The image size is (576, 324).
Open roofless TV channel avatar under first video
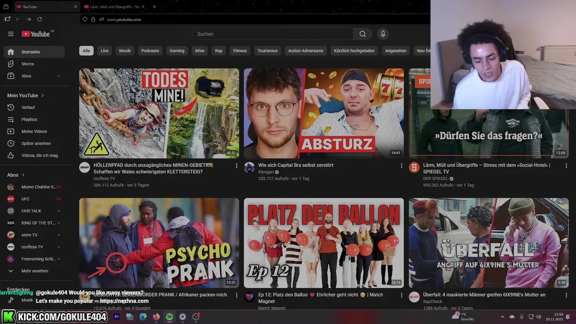(85, 168)
